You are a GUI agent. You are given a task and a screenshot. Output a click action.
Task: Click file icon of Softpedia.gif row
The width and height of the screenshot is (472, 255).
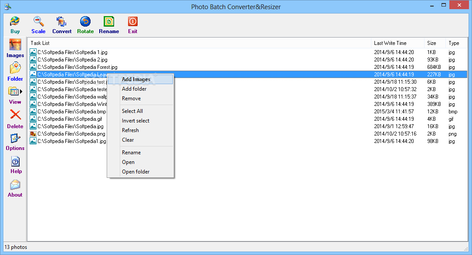[x=33, y=119]
